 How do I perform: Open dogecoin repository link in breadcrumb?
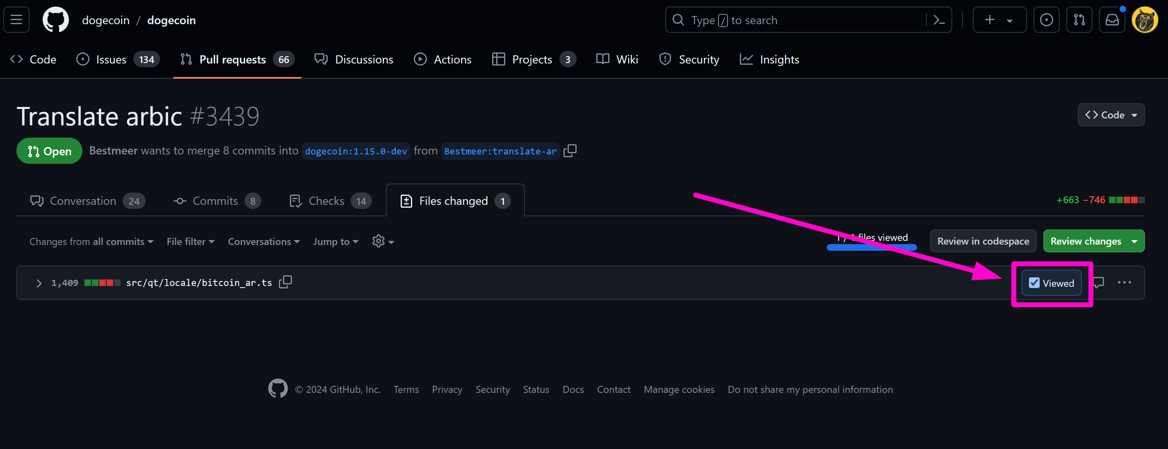click(171, 20)
